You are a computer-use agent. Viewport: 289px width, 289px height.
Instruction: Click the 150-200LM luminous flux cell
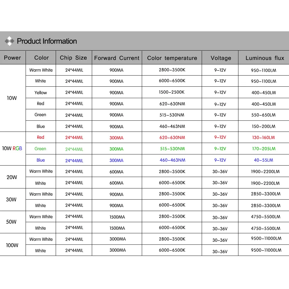click(x=264, y=126)
